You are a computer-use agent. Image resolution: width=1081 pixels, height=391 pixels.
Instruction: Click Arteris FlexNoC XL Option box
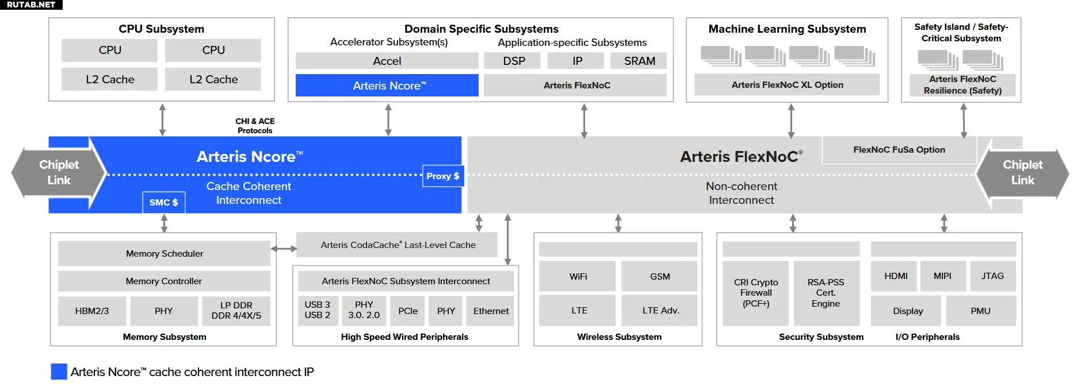pos(787,85)
